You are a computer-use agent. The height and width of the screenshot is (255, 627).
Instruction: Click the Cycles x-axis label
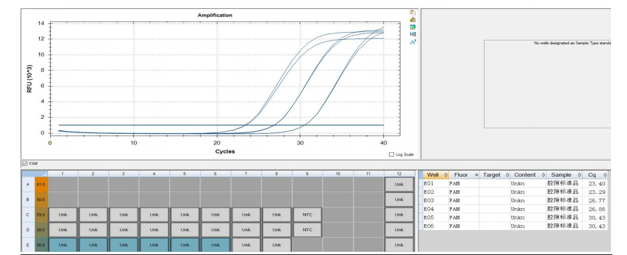pos(225,152)
